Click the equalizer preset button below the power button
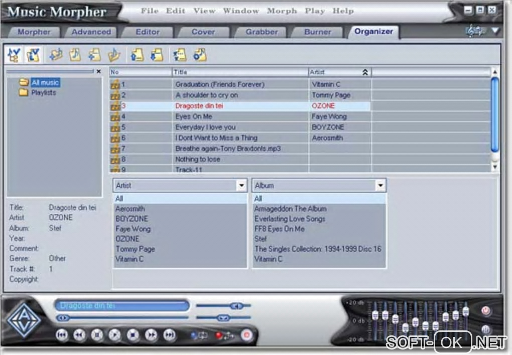 tap(485, 329)
